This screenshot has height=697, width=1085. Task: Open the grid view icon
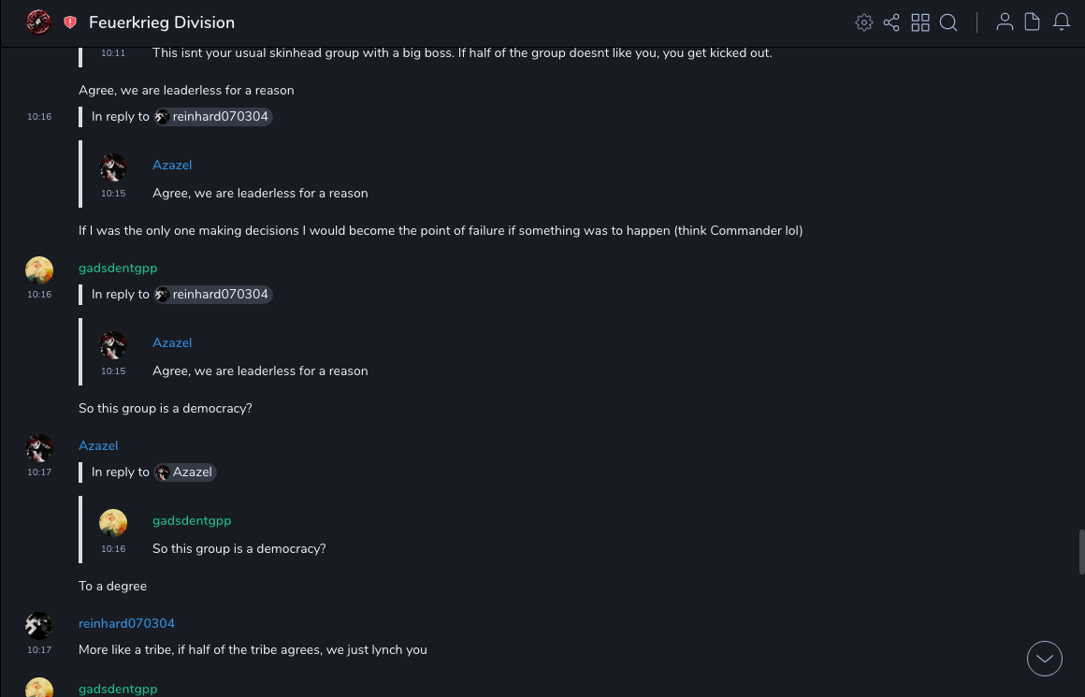[920, 22]
